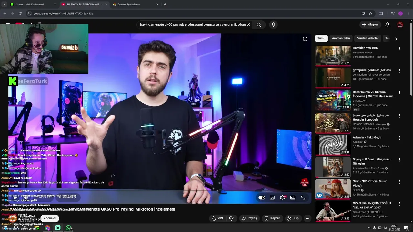Open options for Hossein Sotoodeh video
The image size is (413, 232).
(399, 116)
